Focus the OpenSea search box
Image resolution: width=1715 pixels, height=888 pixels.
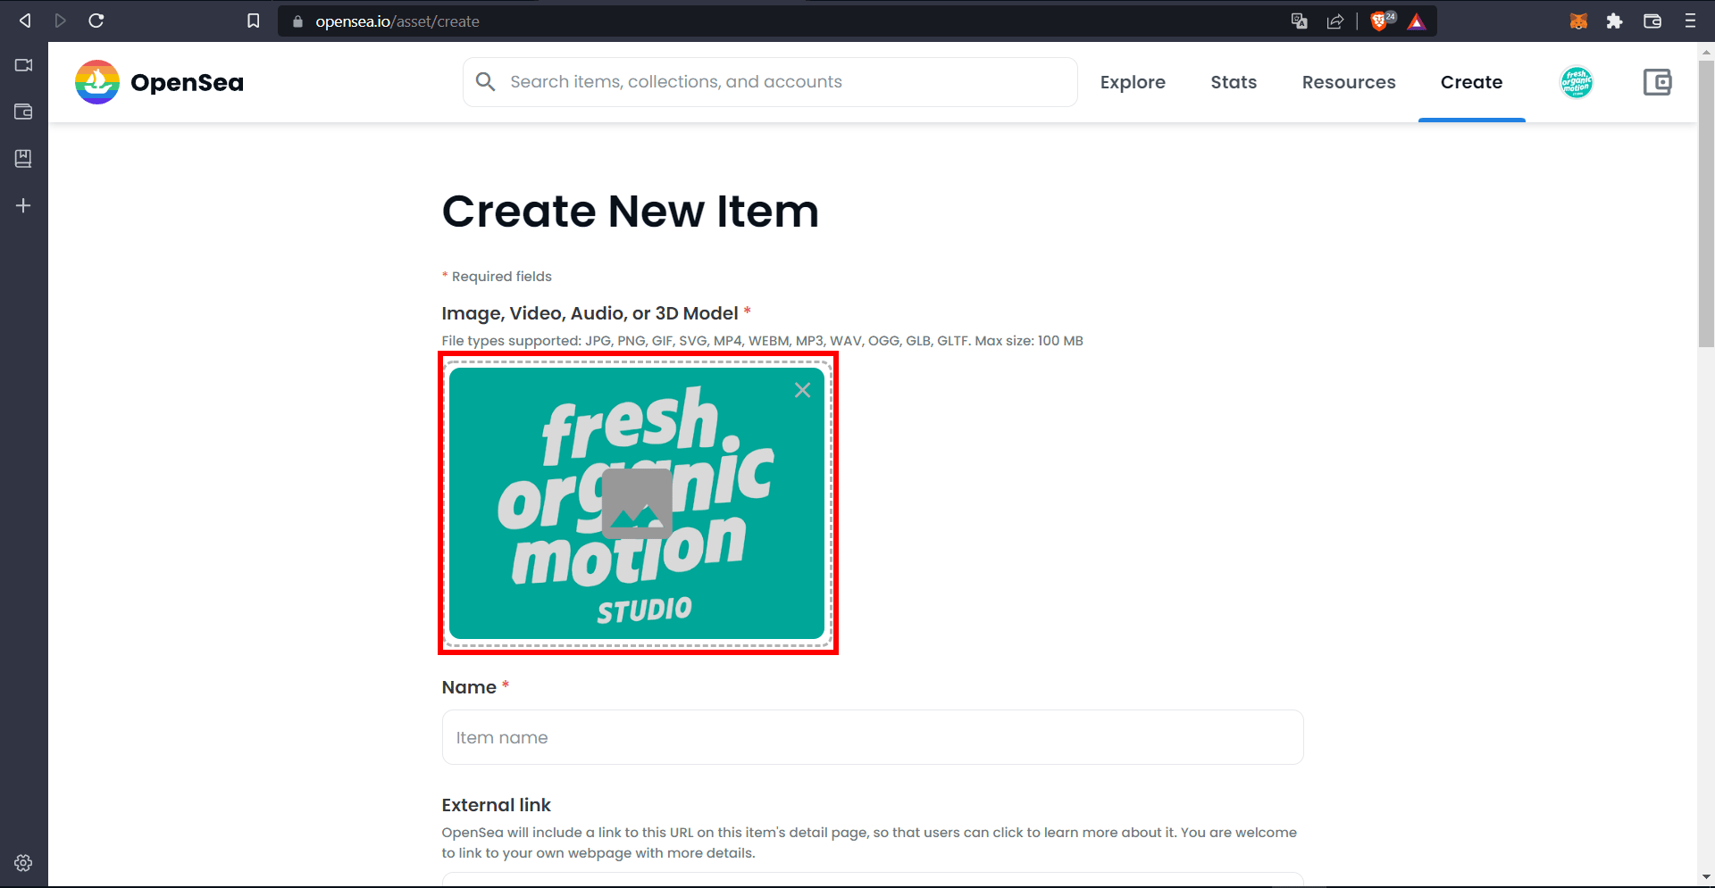(x=770, y=82)
